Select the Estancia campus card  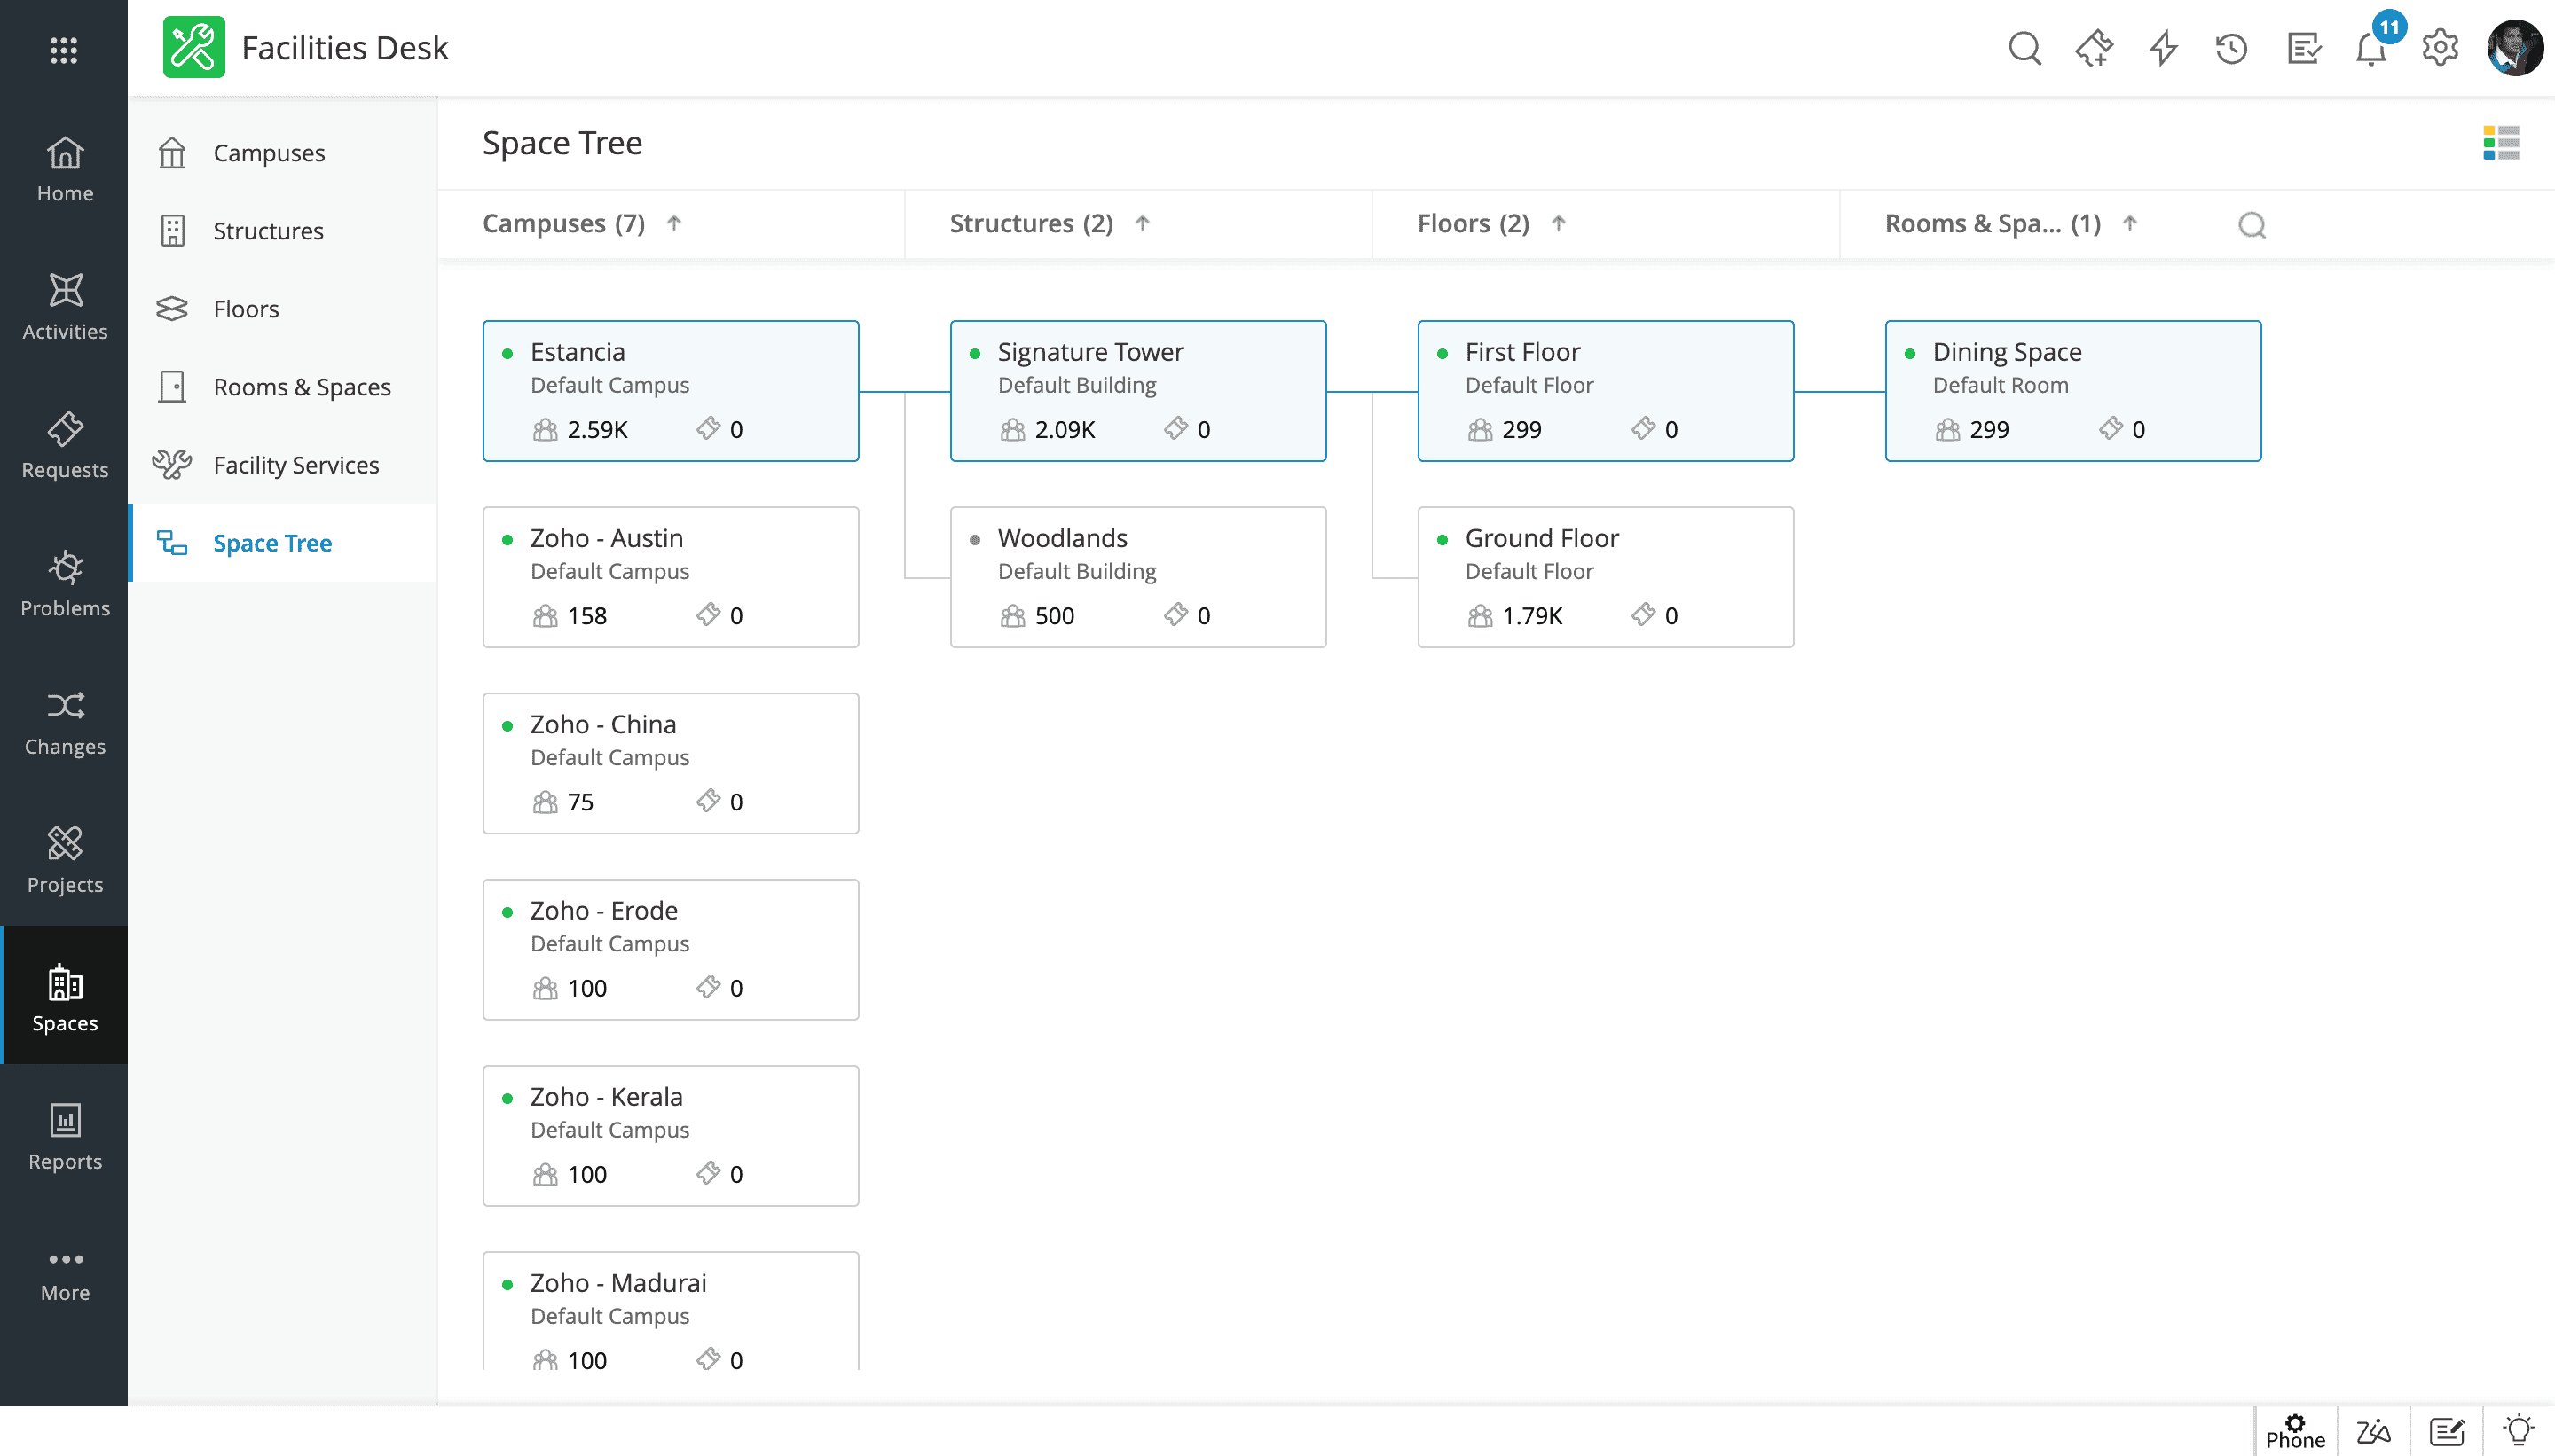tap(671, 391)
